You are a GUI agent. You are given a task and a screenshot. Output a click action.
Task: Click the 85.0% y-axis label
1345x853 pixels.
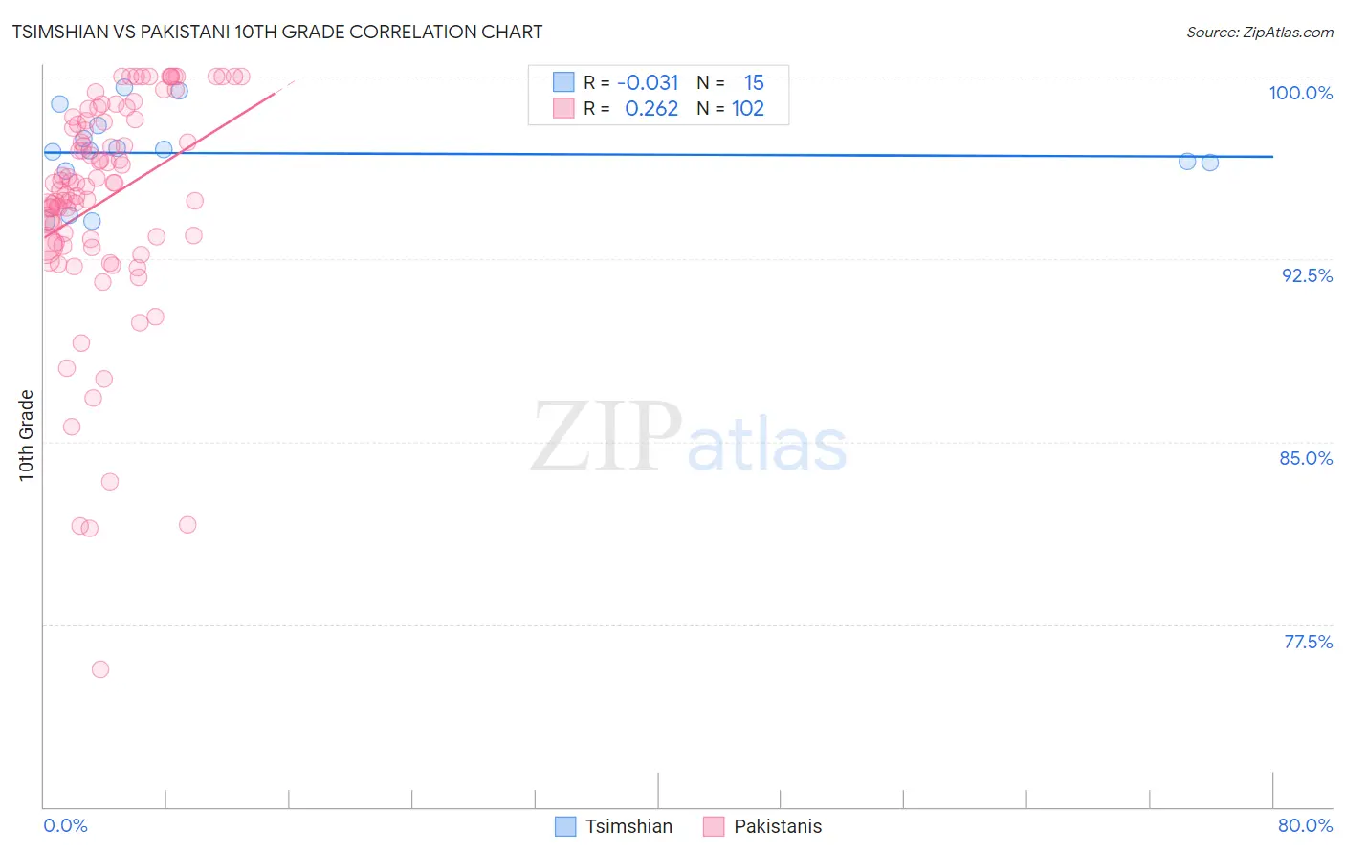point(1306,458)
